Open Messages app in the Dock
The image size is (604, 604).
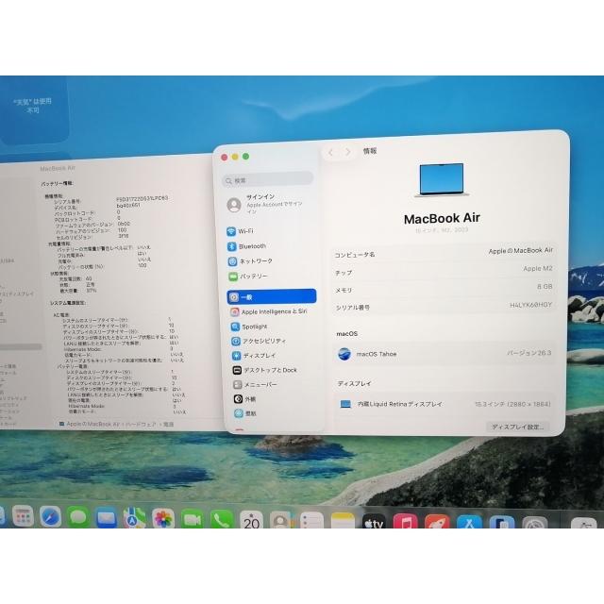point(78,517)
